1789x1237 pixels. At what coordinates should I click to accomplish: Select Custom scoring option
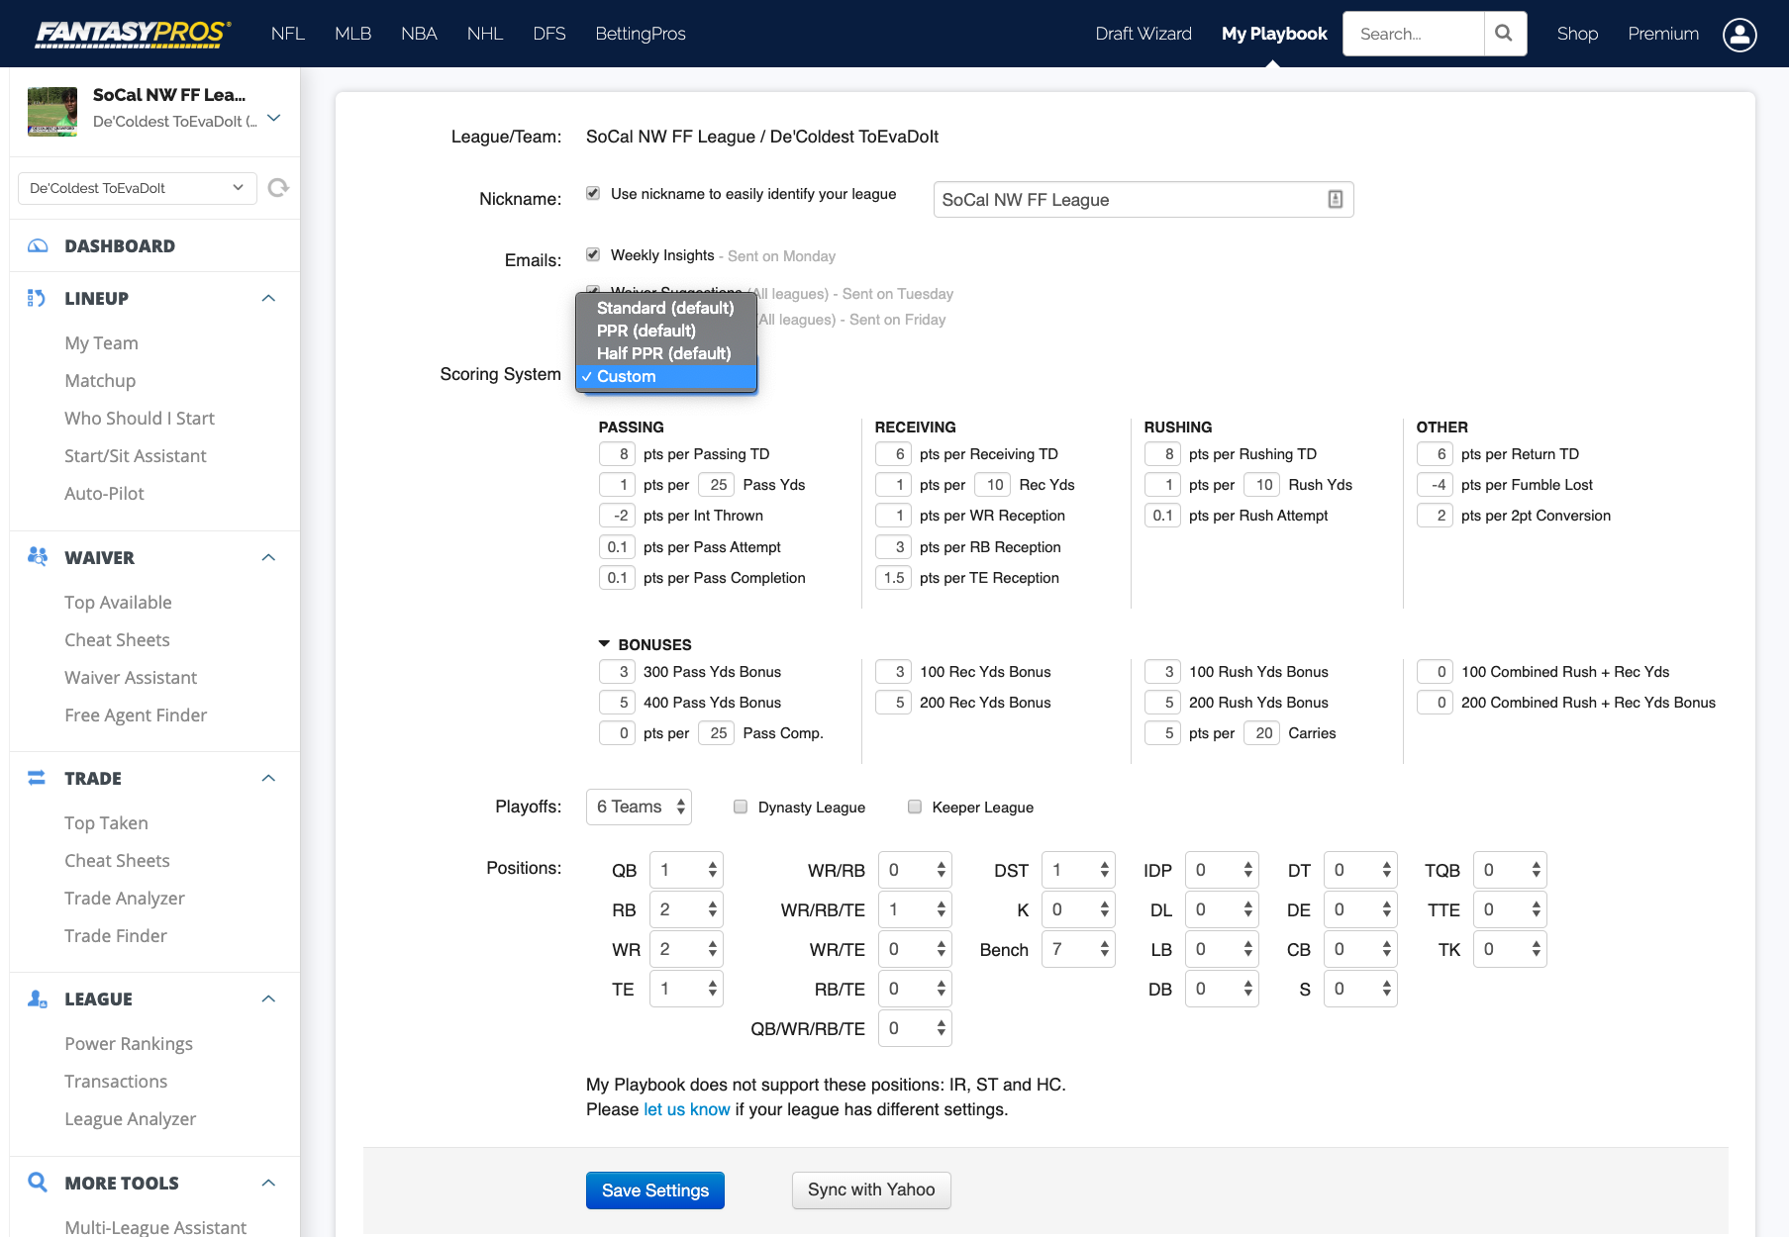coord(665,376)
